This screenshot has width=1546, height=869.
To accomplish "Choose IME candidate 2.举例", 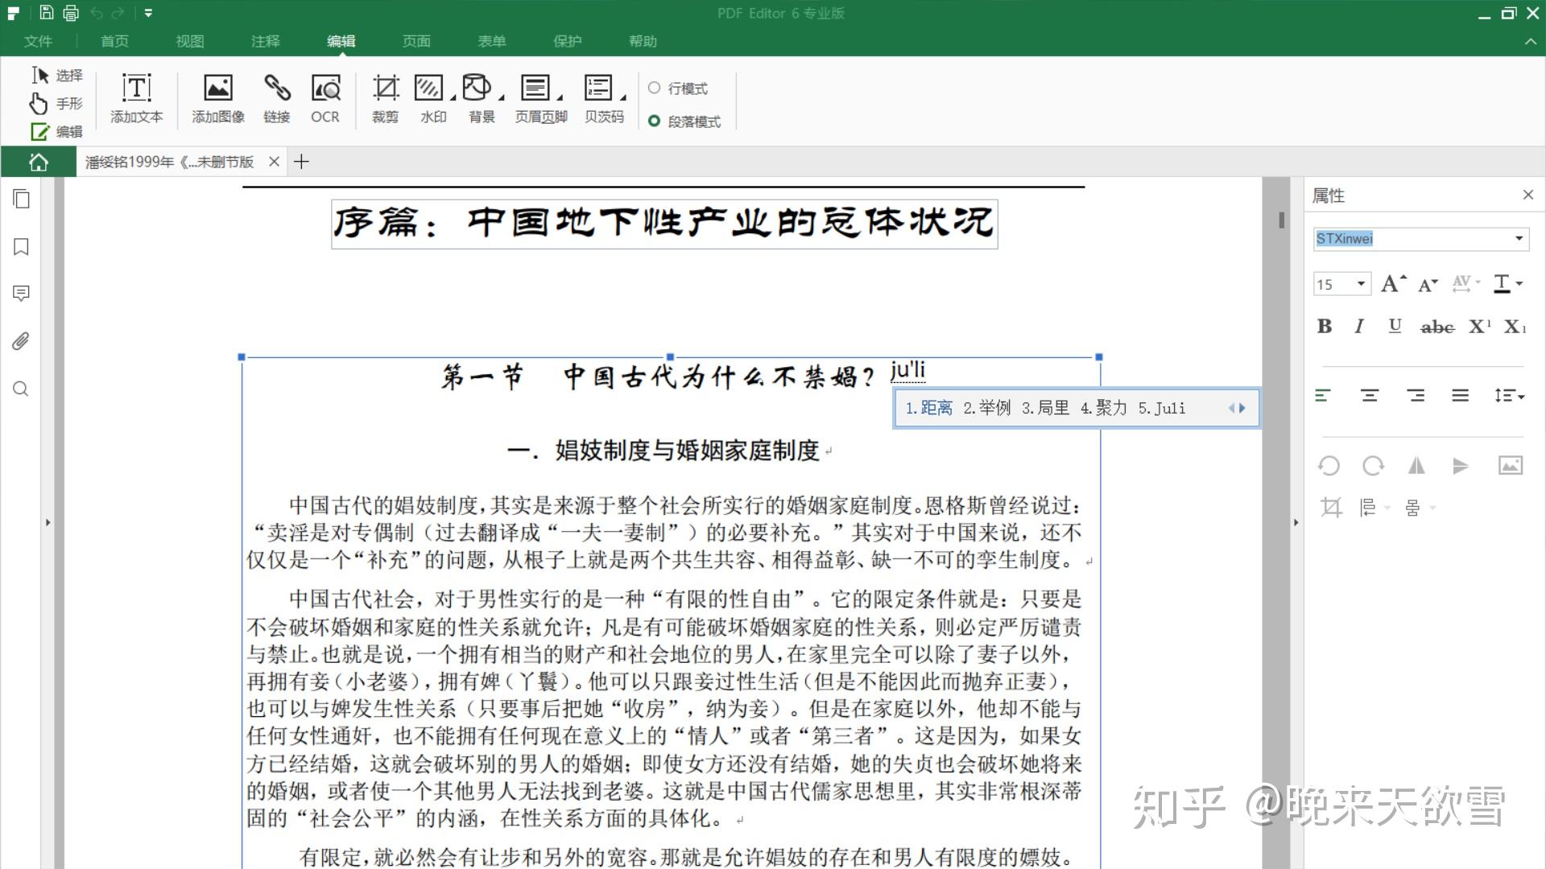I will [987, 408].
